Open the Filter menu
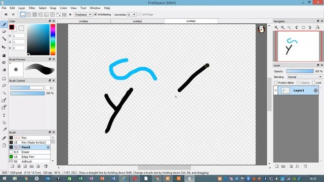Viewport: 324px width, 182px height. pos(32,8)
